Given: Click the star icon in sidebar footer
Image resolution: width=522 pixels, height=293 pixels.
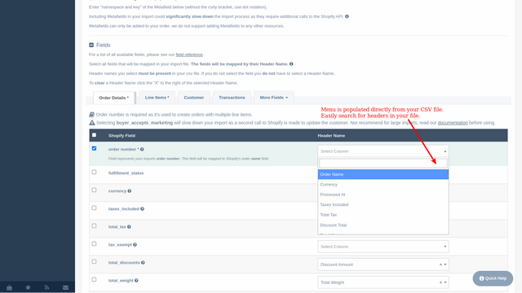Looking at the screenshot, I should pyautogui.click(x=28, y=287).
